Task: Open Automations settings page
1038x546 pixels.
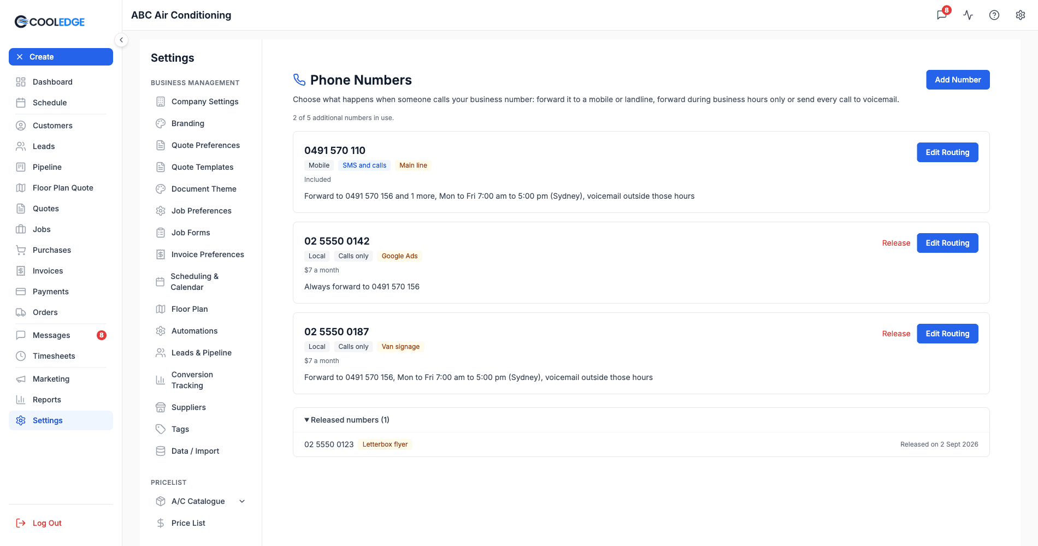Action: [200, 331]
